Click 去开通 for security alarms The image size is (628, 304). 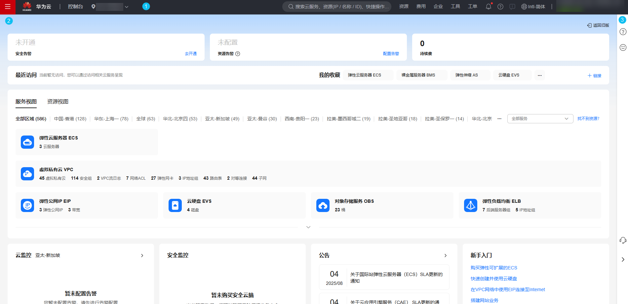pos(191,54)
